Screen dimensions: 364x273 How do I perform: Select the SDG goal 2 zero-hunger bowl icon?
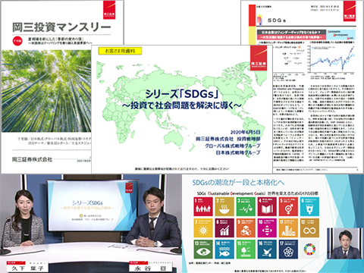(224, 206)
